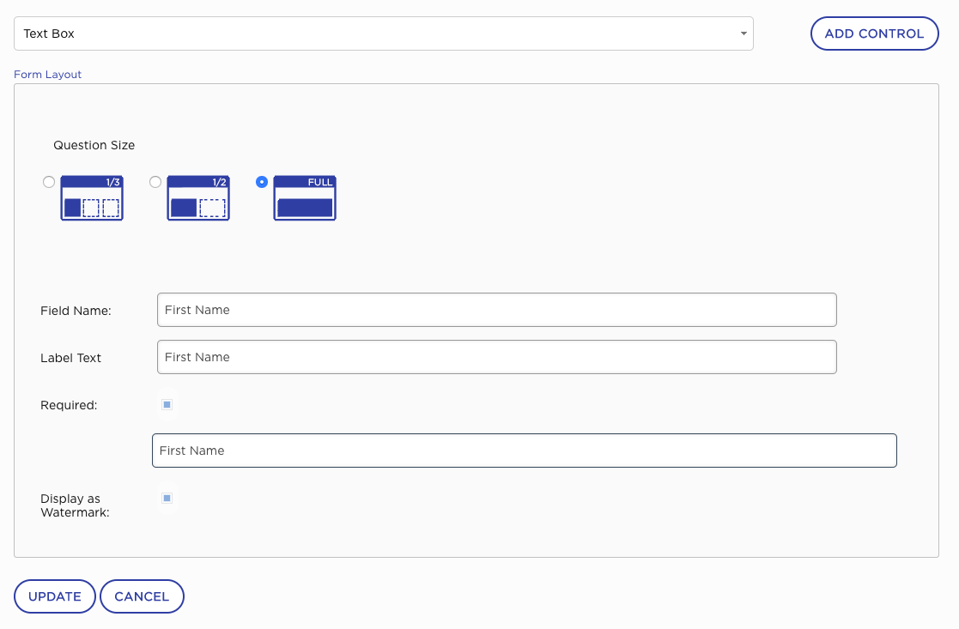The width and height of the screenshot is (959, 629).
Task: Open the Text Box control type dropdown
Action: pos(384,33)
